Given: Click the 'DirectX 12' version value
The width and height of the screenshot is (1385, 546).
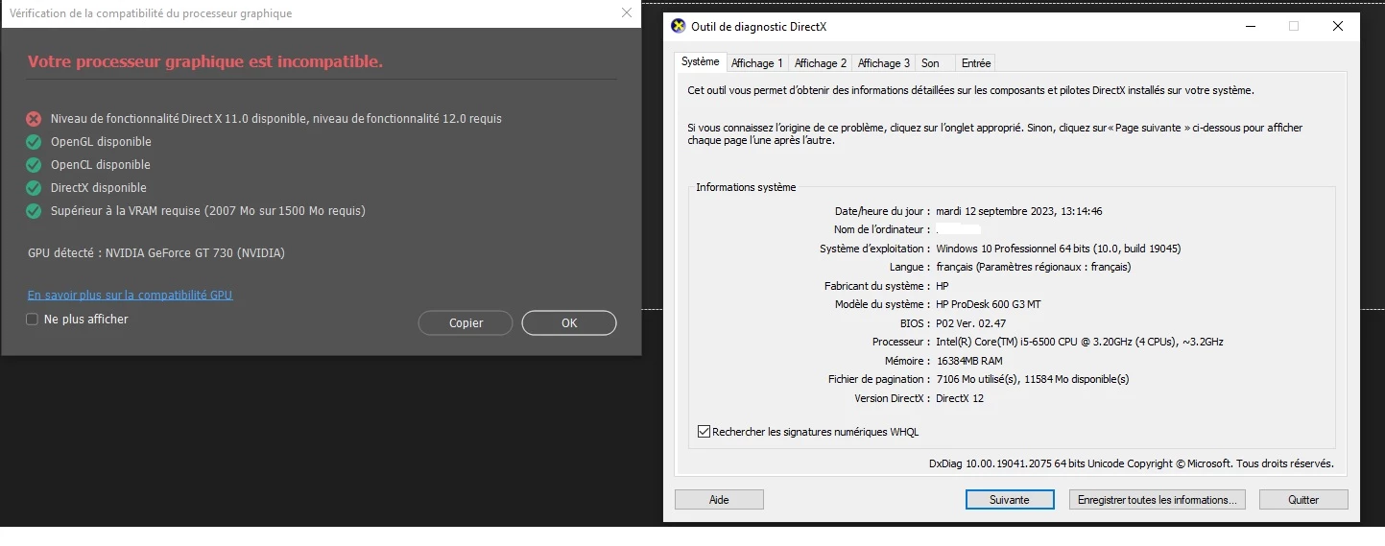Looking at the screenshot, I should (960, 398).
